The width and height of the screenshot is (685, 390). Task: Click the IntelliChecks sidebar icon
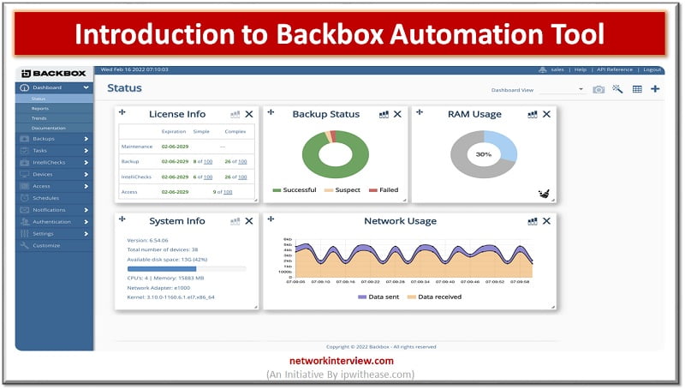[25, 162]
